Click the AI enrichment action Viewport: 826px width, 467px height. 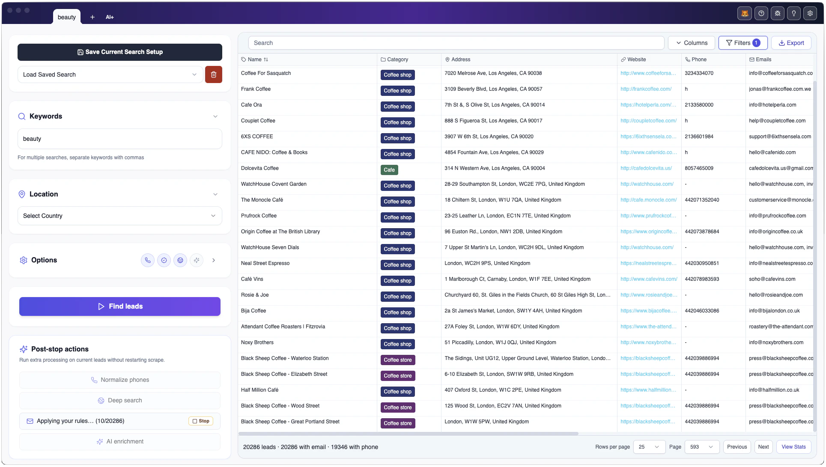coord(119,442)
